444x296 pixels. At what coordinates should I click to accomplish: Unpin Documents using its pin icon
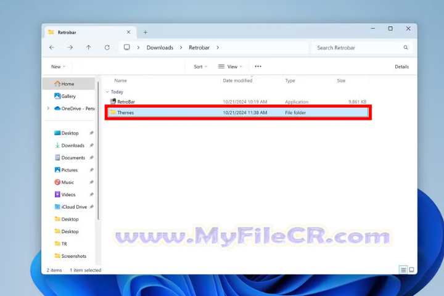pos(91,158)
